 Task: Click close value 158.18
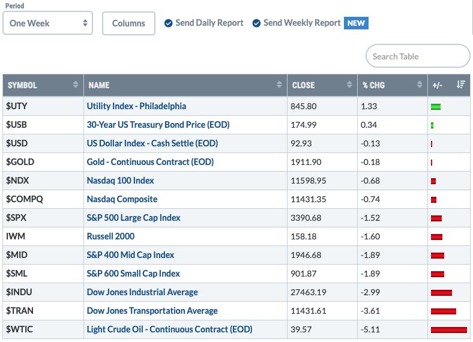[304, 236]
